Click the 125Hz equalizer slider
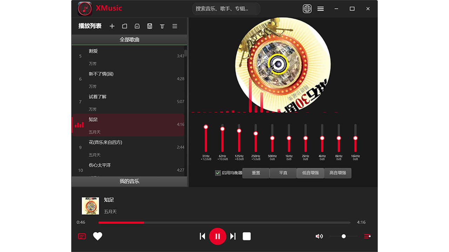This screenshot has height=252, width=449. click(x=239, y=138)
